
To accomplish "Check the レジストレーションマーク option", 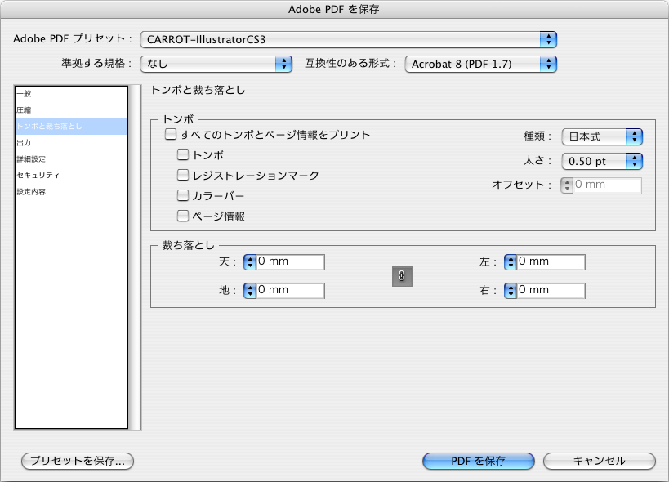I will (181, 175).
